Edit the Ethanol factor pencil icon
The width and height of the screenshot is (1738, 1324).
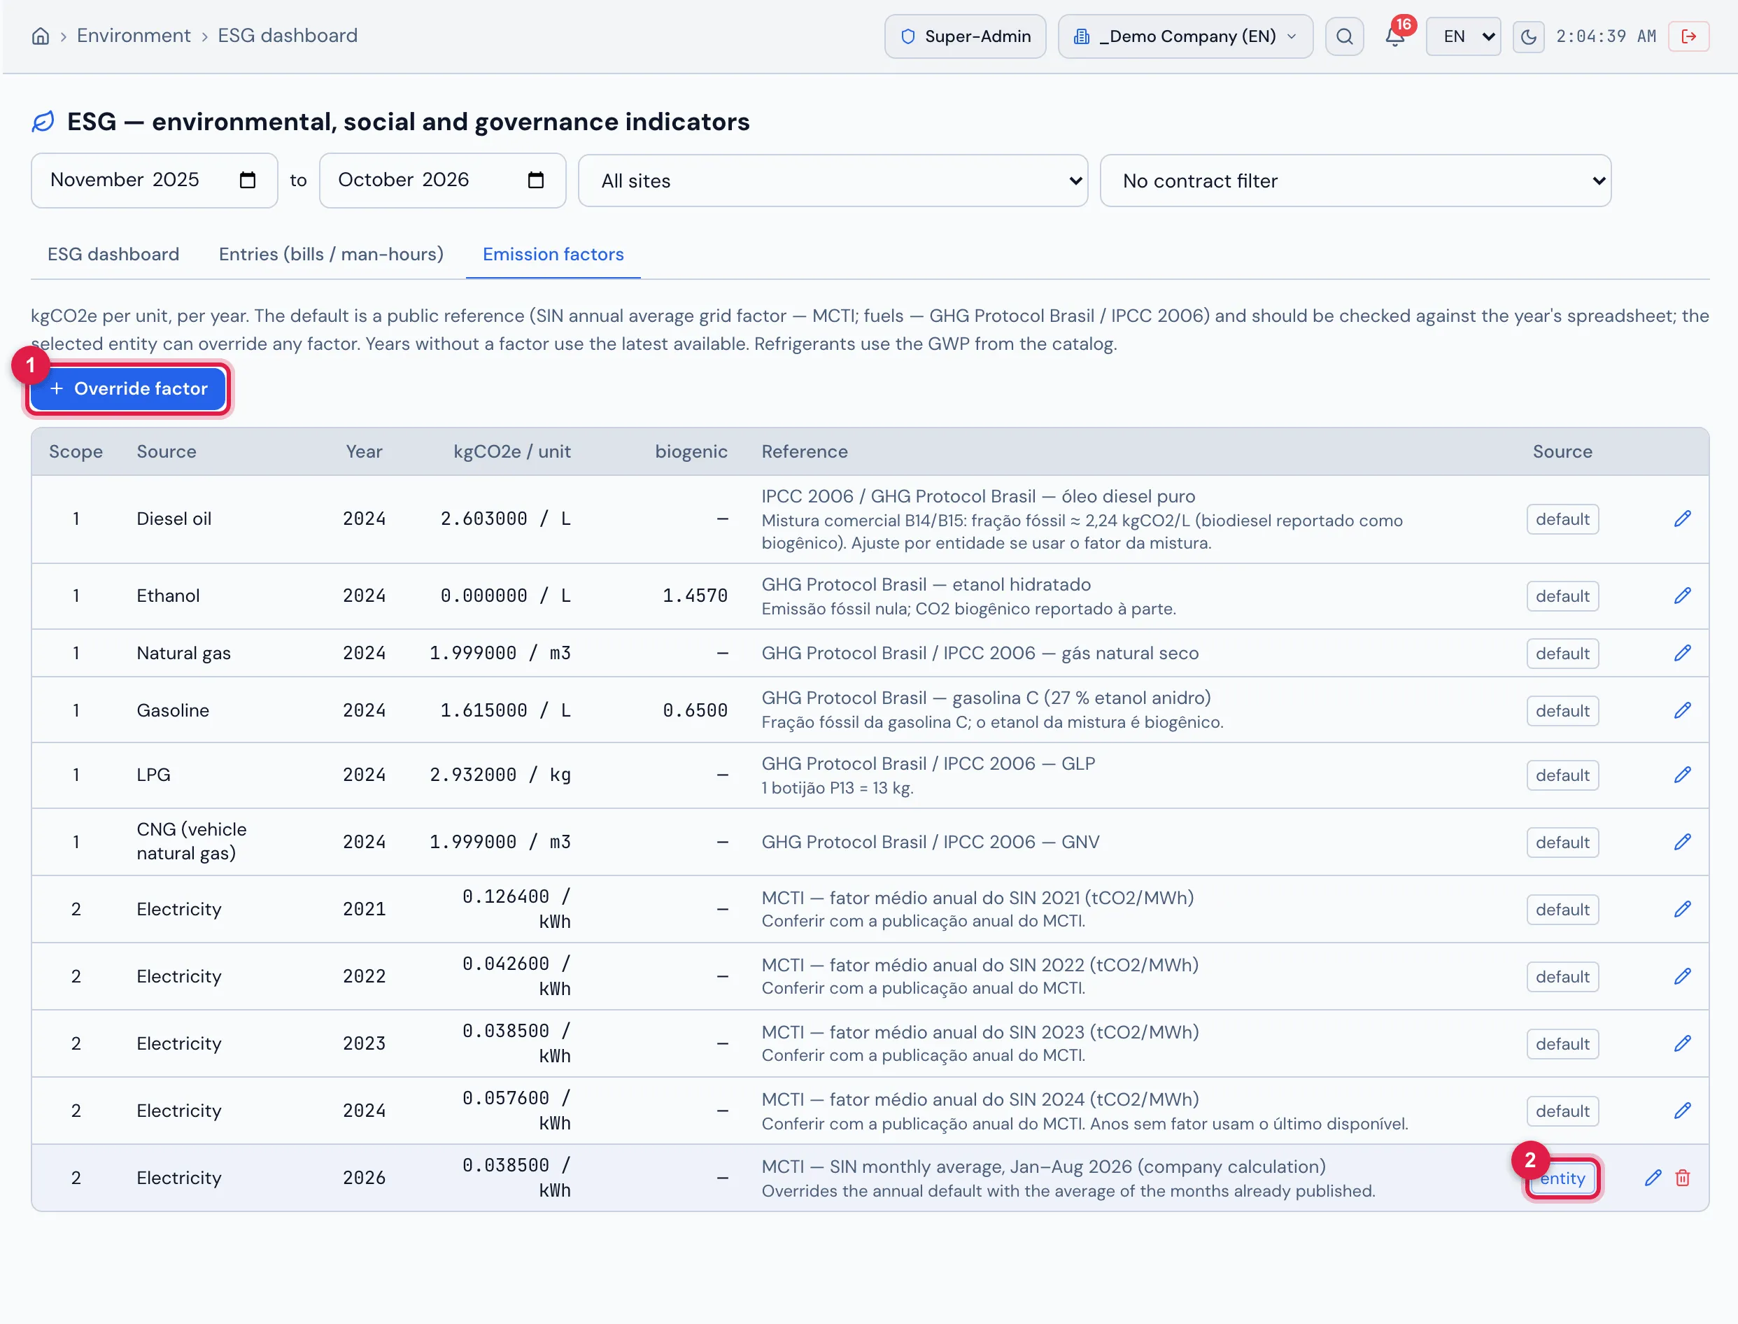pos(1682,596)
